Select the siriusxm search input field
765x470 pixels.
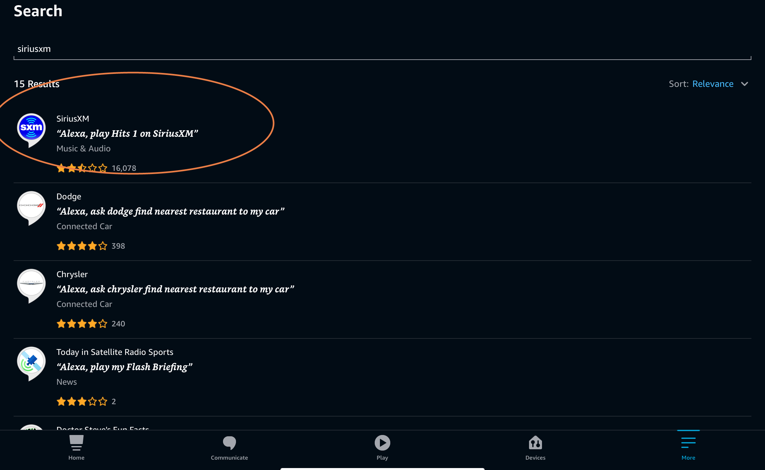click(x=383, y=49)
